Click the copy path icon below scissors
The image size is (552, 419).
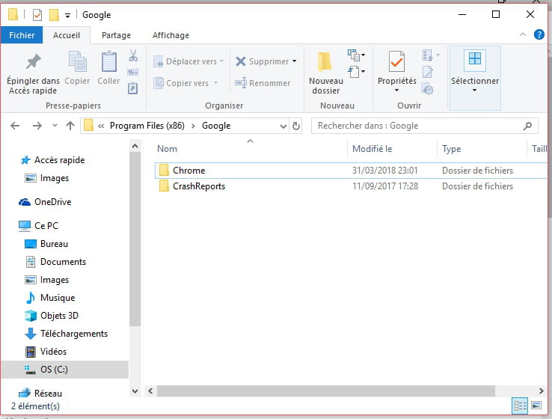click(x=132, y=72)
